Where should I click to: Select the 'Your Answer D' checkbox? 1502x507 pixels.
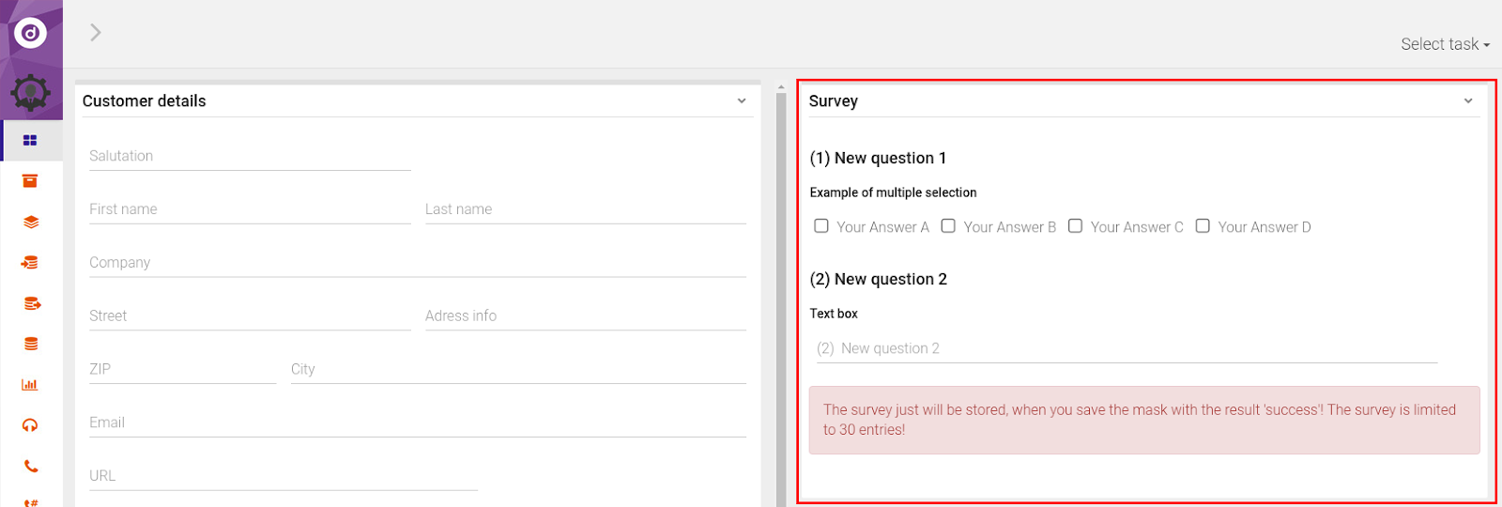[1203, 226]
